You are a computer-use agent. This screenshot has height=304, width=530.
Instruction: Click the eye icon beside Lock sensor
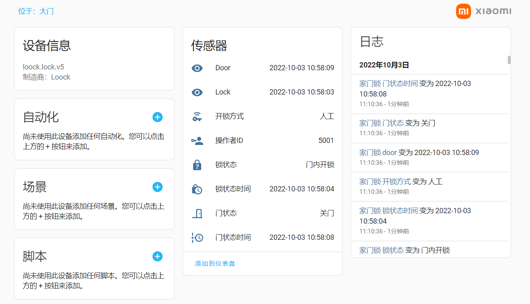197,92
